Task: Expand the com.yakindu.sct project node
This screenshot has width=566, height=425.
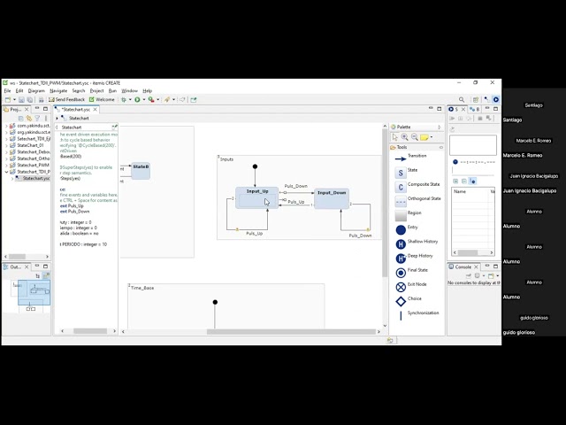Action: point(6,126)
